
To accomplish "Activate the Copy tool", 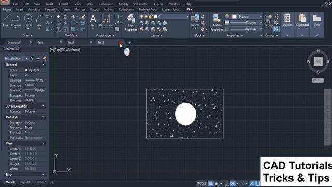I will tap(59, 23).
